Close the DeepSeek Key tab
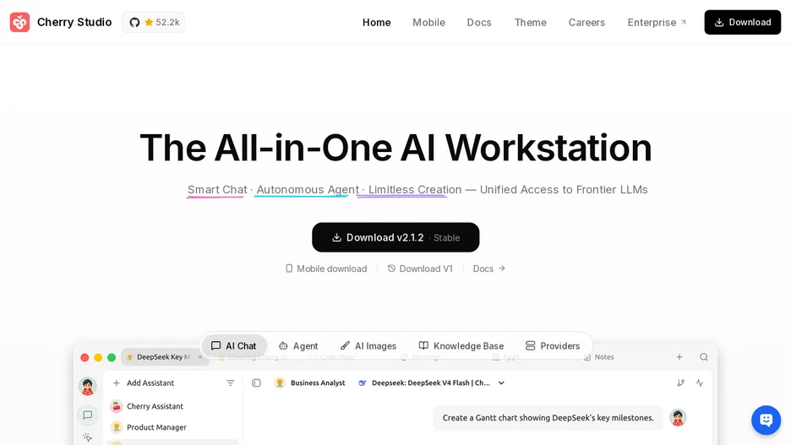 tap(200, 357)
